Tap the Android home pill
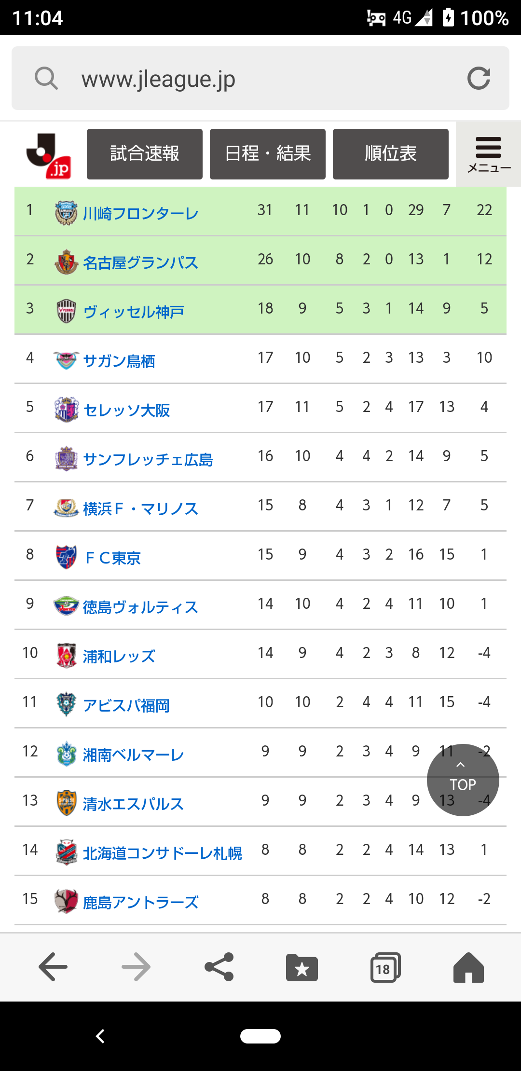 (x=260, y=1036)
